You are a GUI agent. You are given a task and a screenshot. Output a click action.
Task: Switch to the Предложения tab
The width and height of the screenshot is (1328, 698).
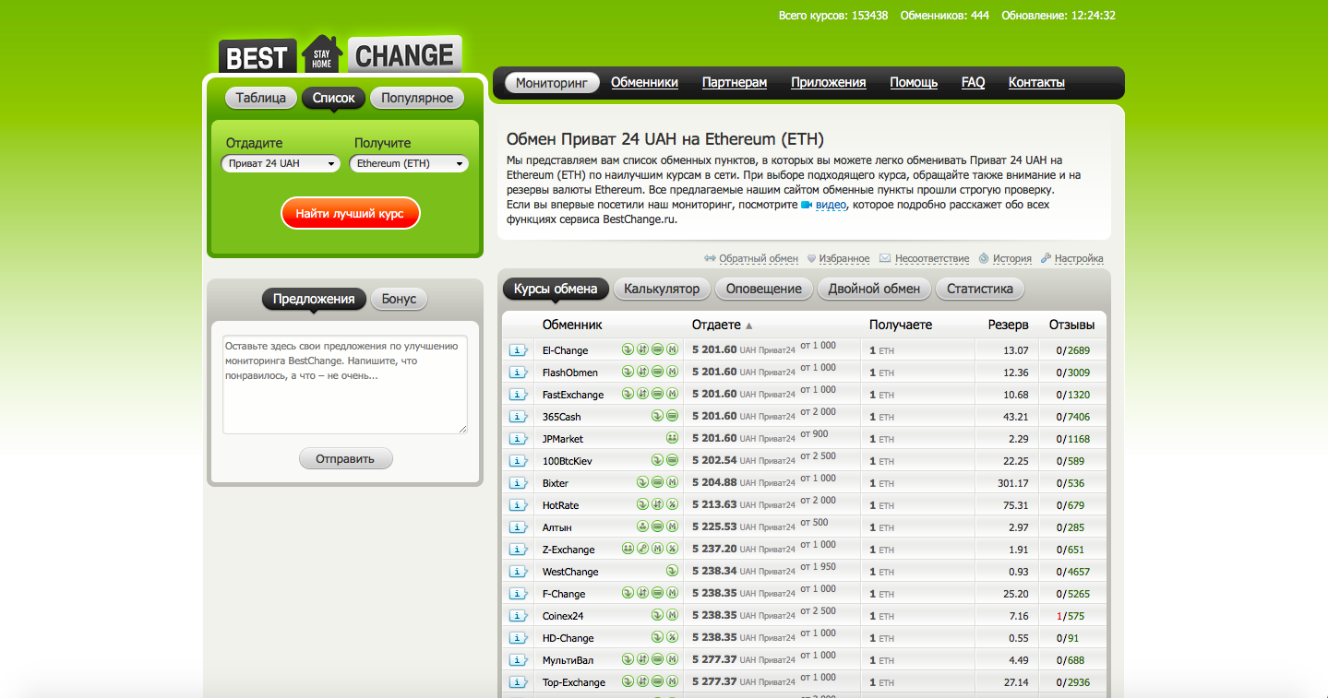click(314, 299)
